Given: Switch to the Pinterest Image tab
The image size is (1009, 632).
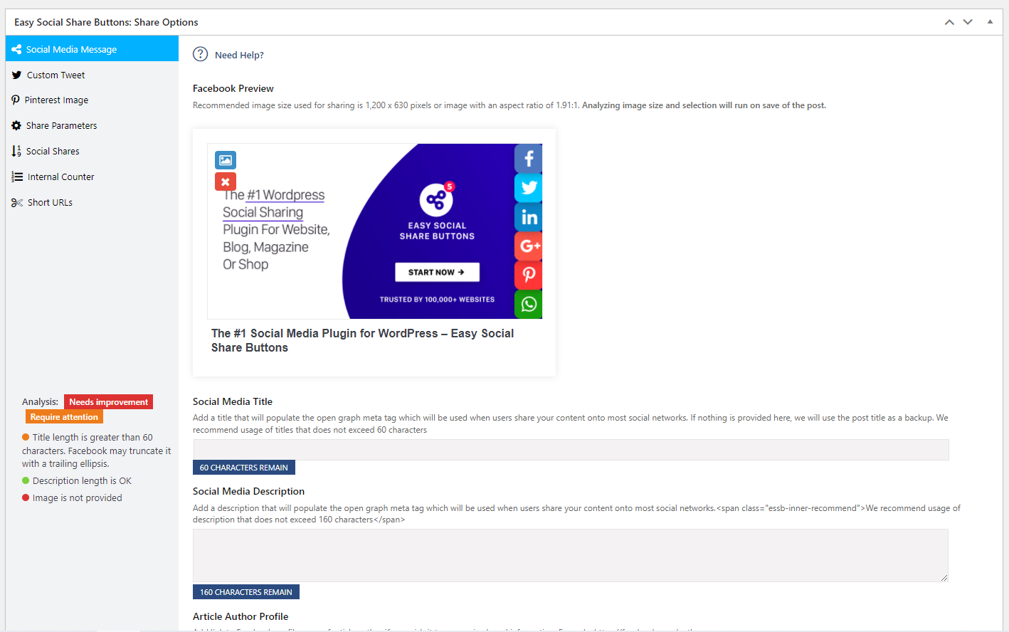Looking at the screenshot, I should tap(56, 100).
